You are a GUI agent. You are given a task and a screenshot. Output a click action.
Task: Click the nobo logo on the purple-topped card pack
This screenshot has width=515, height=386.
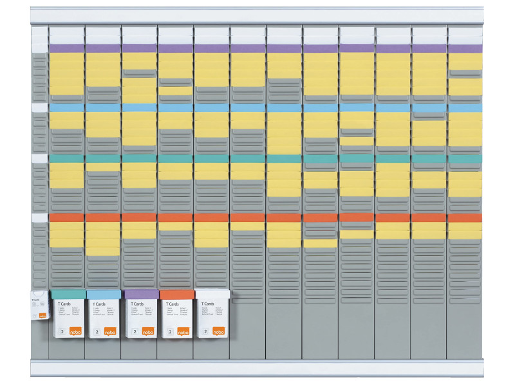coord(148,331)
